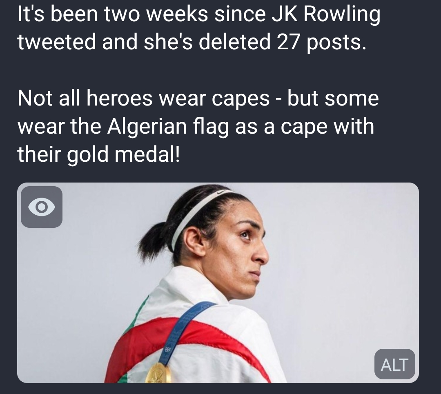The height and width of the screenshot is (394, 441).
Task: Select the words "JK Rowling" in the post
Action: point(326,14)
